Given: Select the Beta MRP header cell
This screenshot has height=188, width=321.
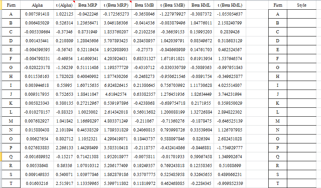Looking at the screenshot, I should [88, 5].
